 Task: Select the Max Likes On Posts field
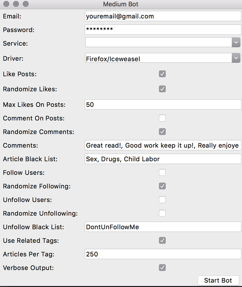click(163, 104)
